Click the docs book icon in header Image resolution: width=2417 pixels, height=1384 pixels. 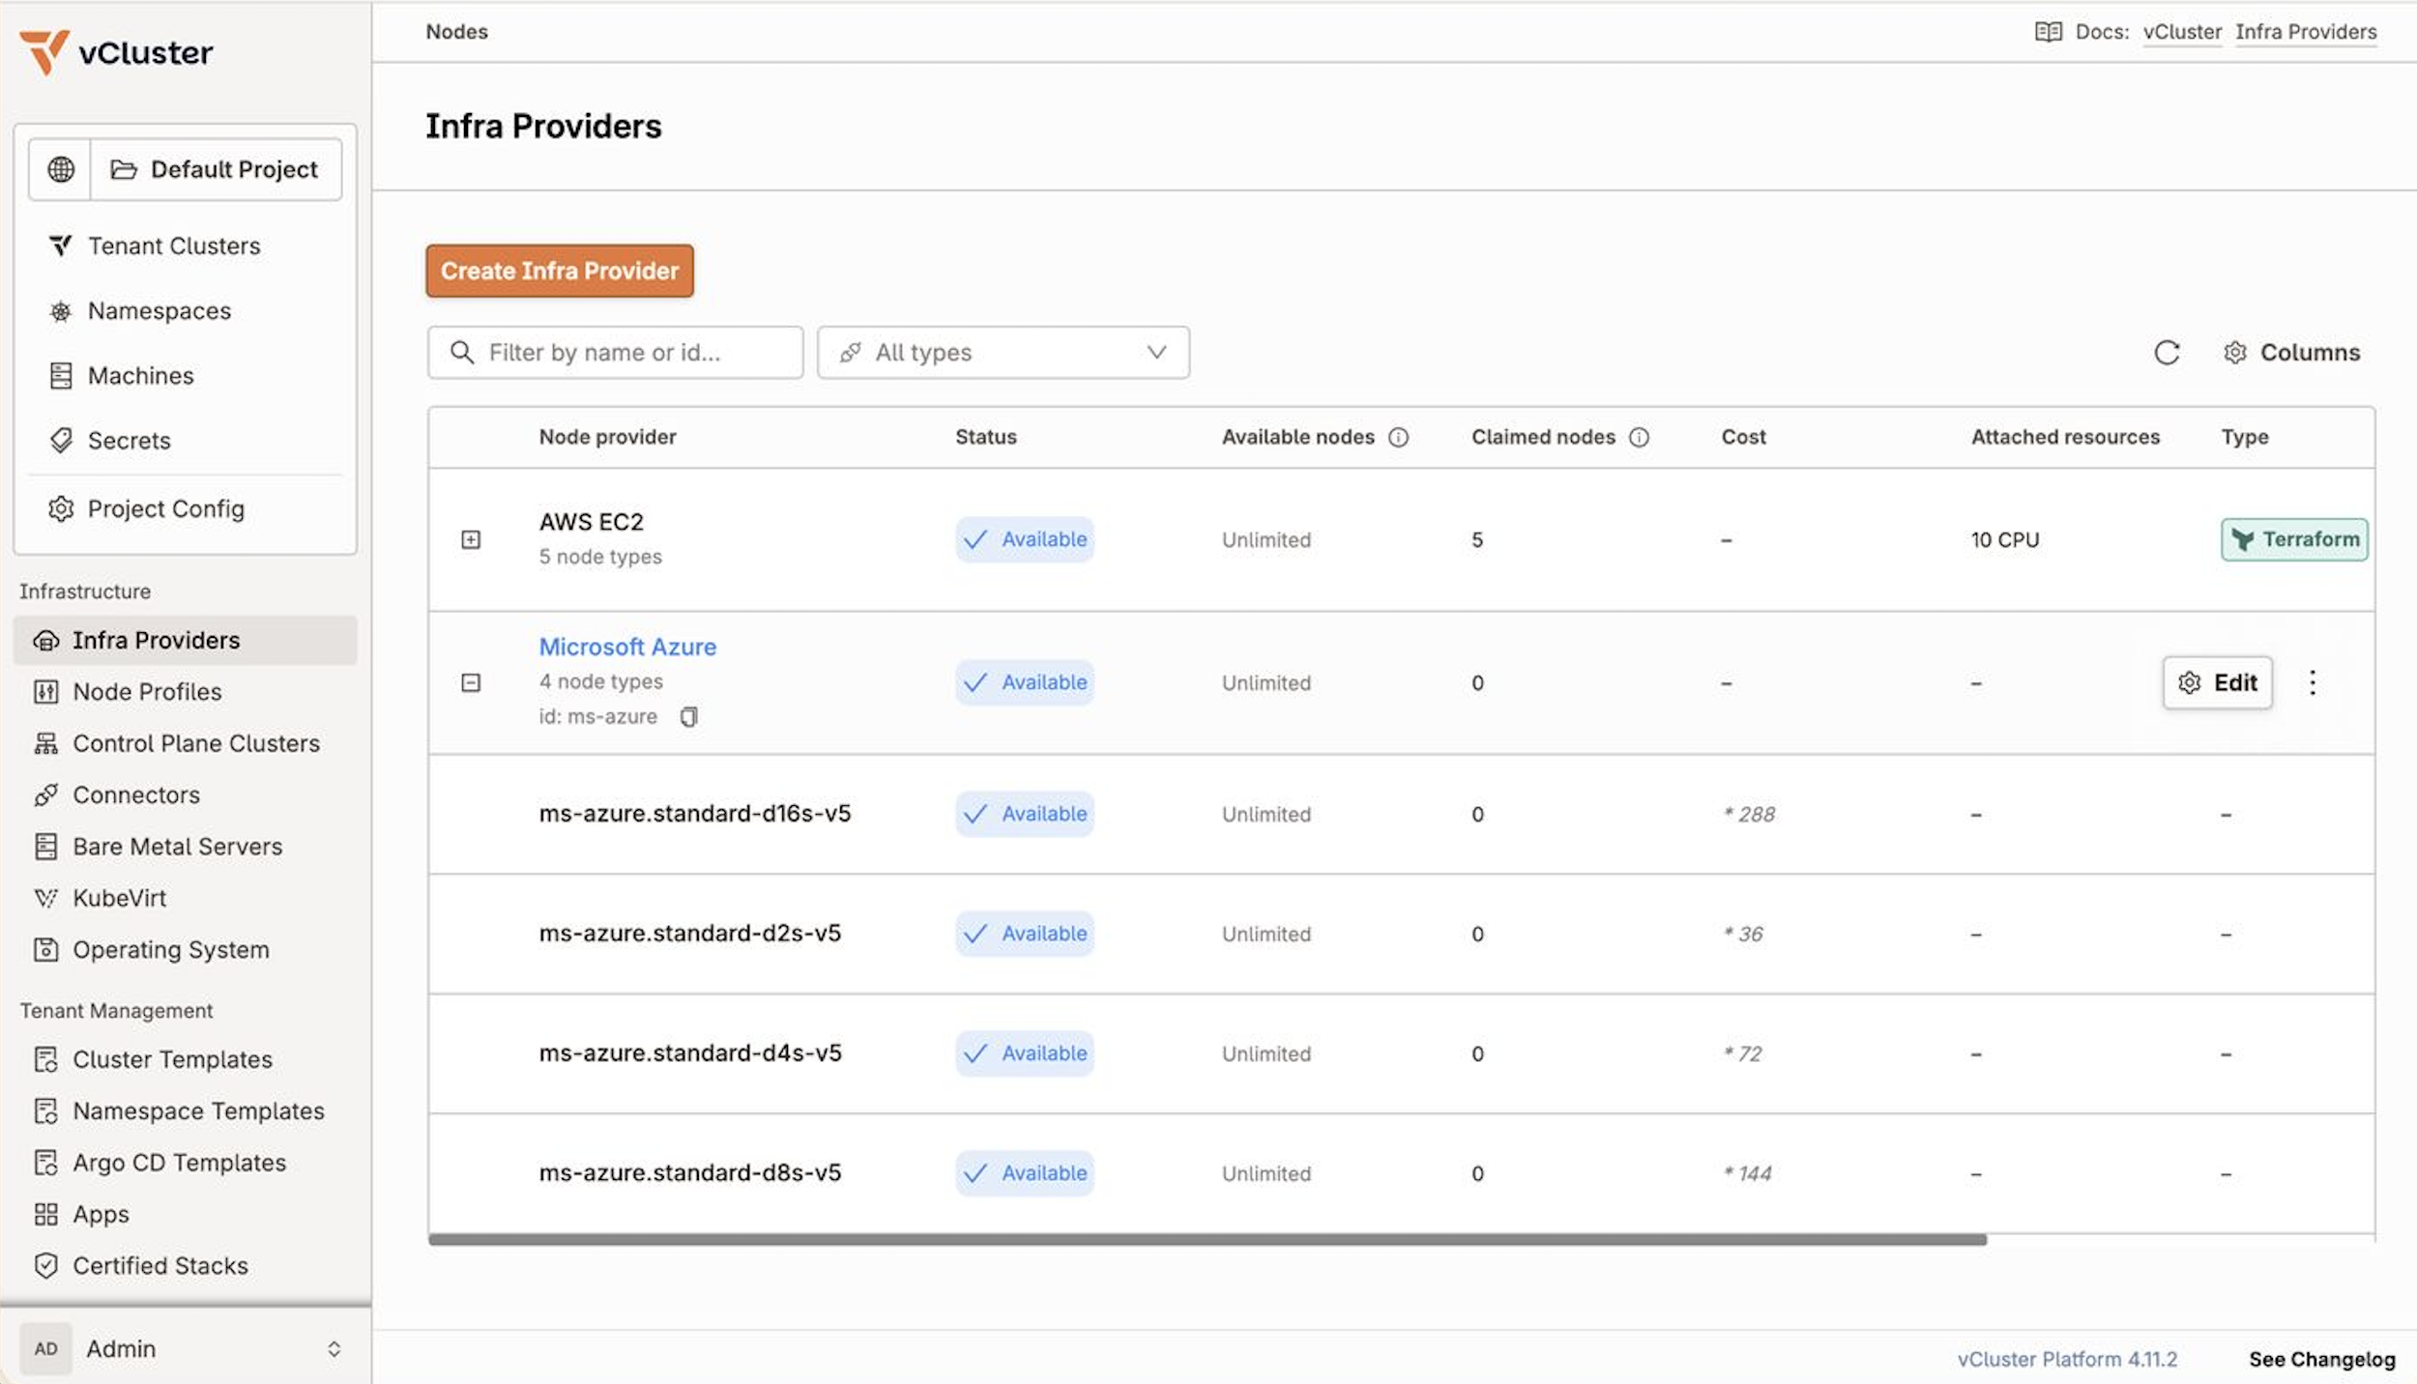coord(2048,32)
